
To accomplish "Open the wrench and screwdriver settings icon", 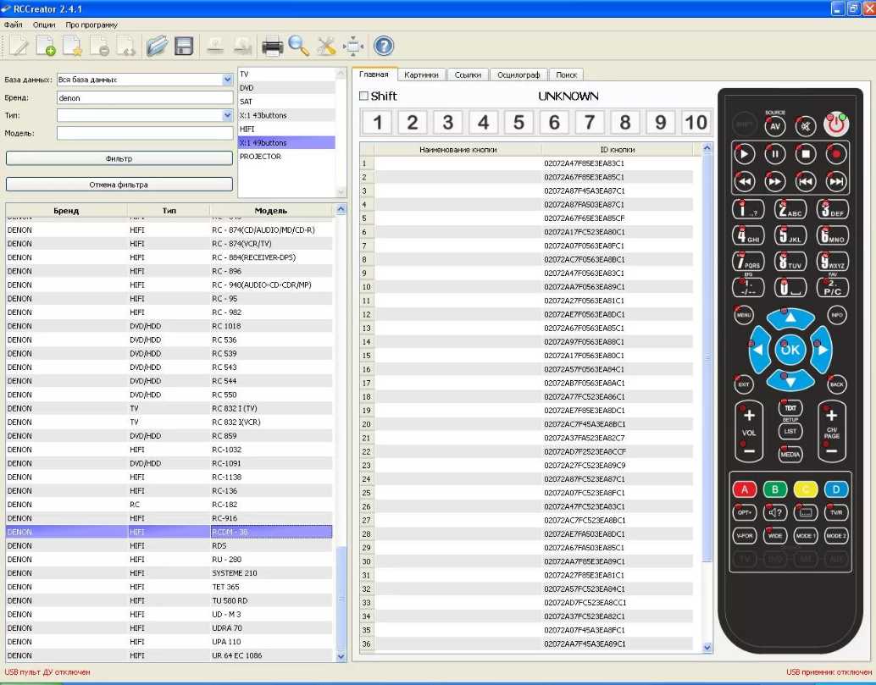I will pos(326,46).
